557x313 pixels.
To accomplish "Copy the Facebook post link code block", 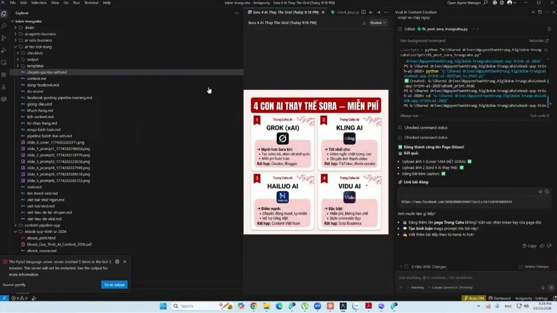I will (547, 191).
